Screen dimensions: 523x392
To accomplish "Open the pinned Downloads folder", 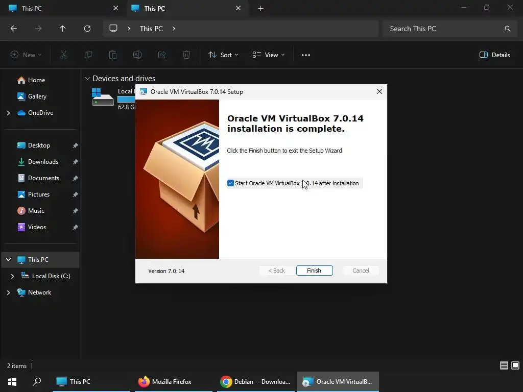I will 43,162.
